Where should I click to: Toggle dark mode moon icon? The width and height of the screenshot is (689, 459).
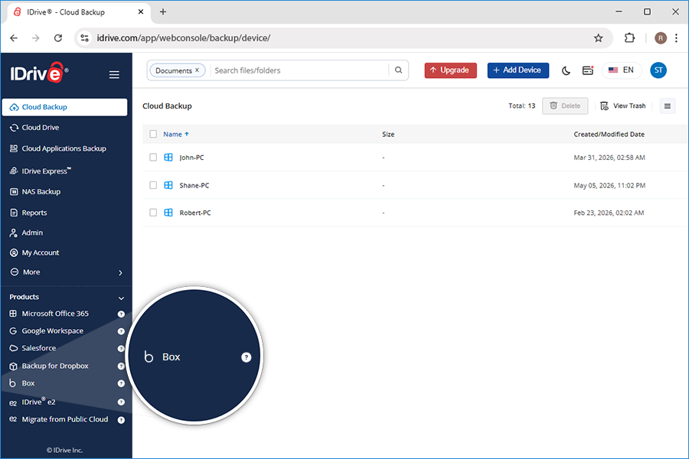(x=566, y=70)
